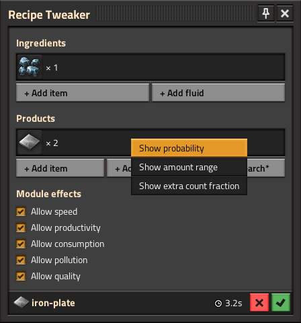Screen dimensions: 301x323
Task: Add a fluid ingredient
Action: (x=218, y=93)
